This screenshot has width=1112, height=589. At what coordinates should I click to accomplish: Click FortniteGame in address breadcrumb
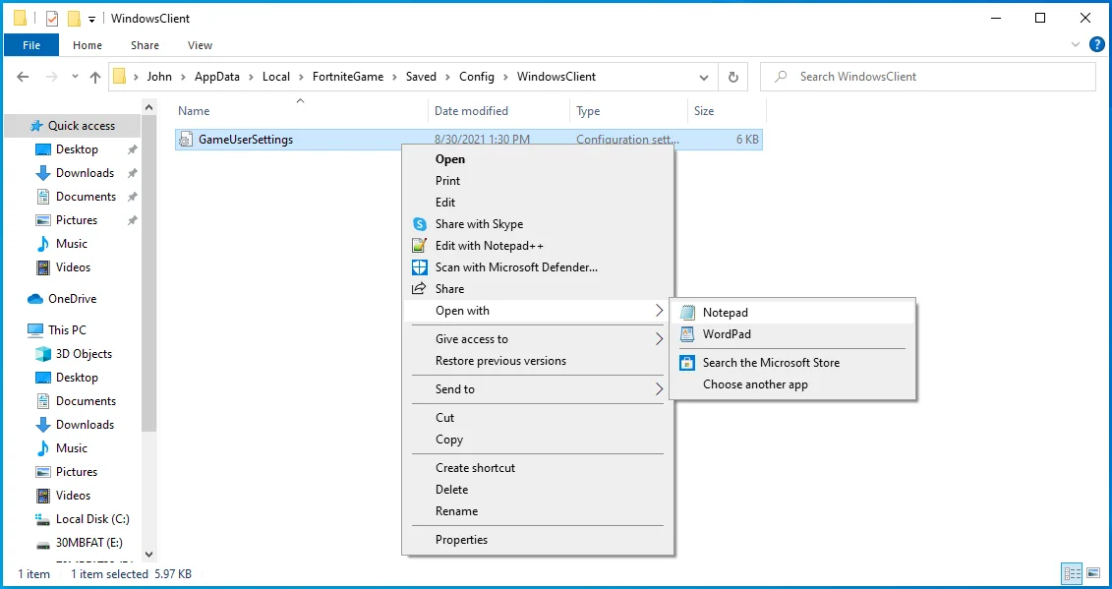347,77
